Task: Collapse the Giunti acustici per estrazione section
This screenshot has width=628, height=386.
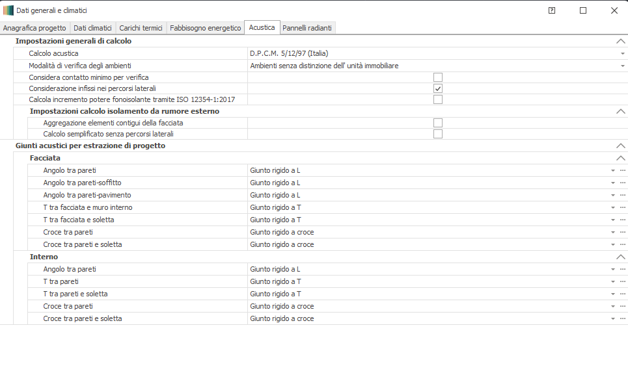Action: [x=620, y=146]
